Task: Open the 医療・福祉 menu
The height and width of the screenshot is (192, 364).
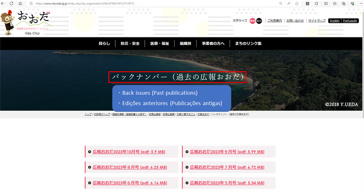Action: [159, 43]
